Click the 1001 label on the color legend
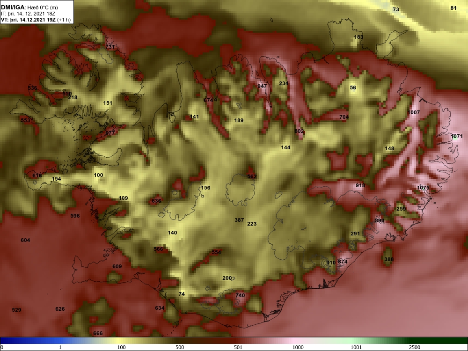The width and height of the screenshot is (468, 351). pyautogui.click(x=356, y=347)
